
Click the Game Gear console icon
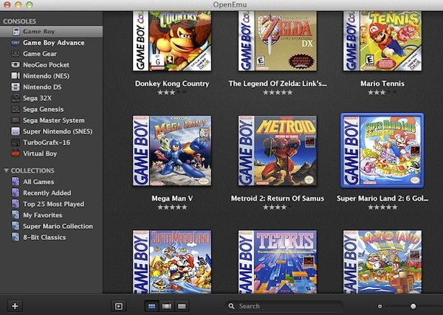(16, 54)
